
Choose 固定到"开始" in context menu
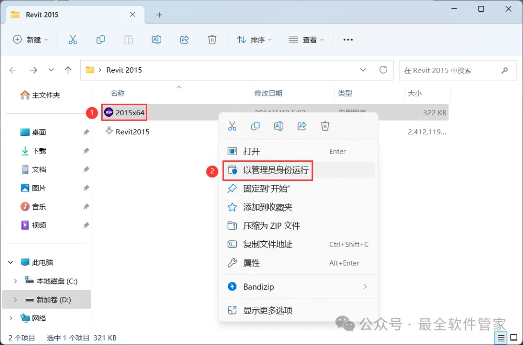coord(297,189)
